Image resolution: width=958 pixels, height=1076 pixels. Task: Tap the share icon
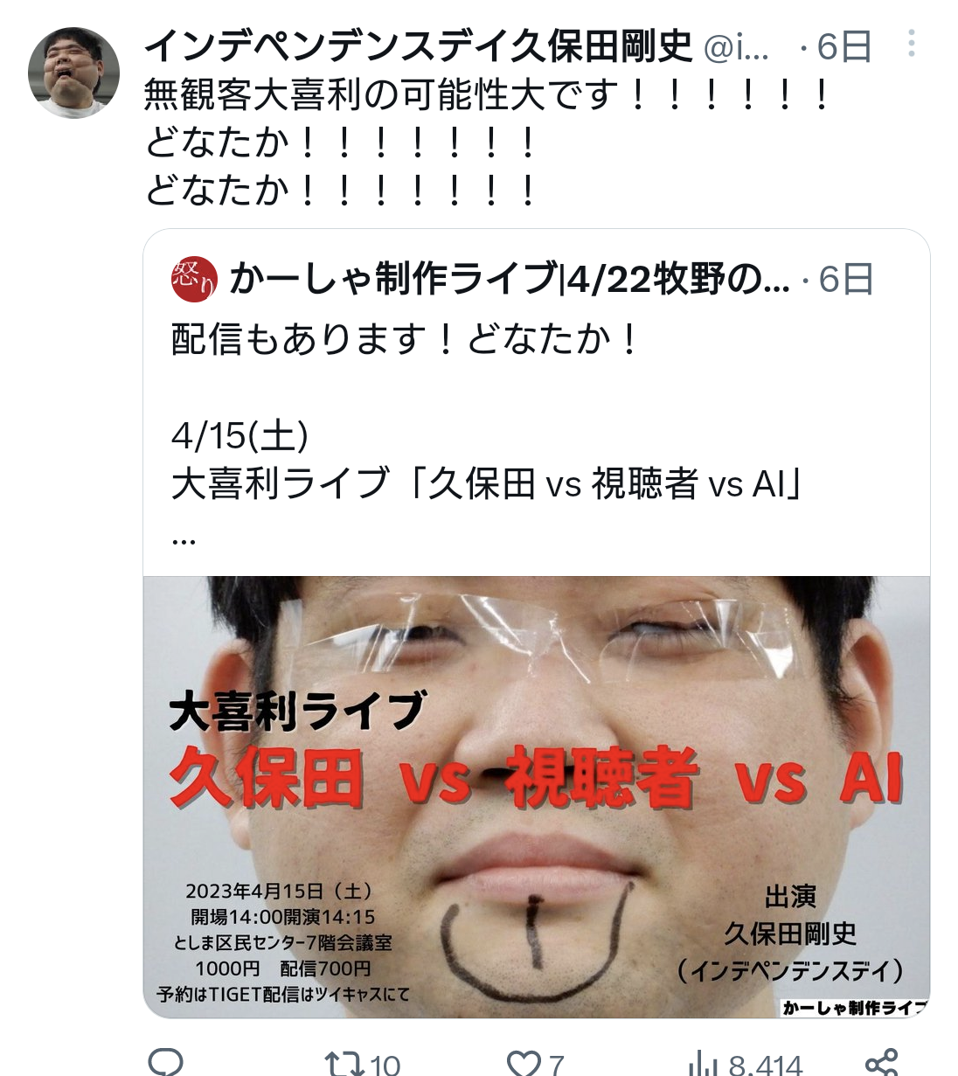tap(881, 1063)
